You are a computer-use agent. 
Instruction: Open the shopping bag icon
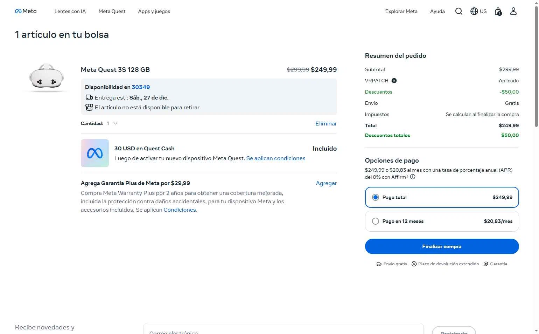pyautogui.click(x=498, y=12)
